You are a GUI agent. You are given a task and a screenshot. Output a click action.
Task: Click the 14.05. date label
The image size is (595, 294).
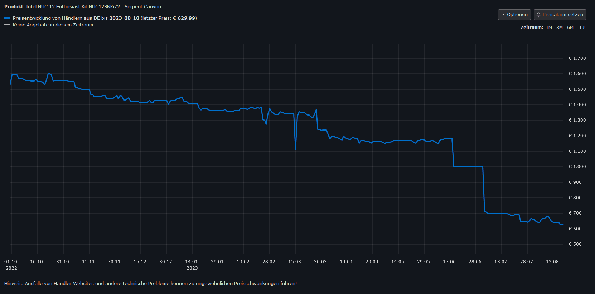click(x=398, y=262)
